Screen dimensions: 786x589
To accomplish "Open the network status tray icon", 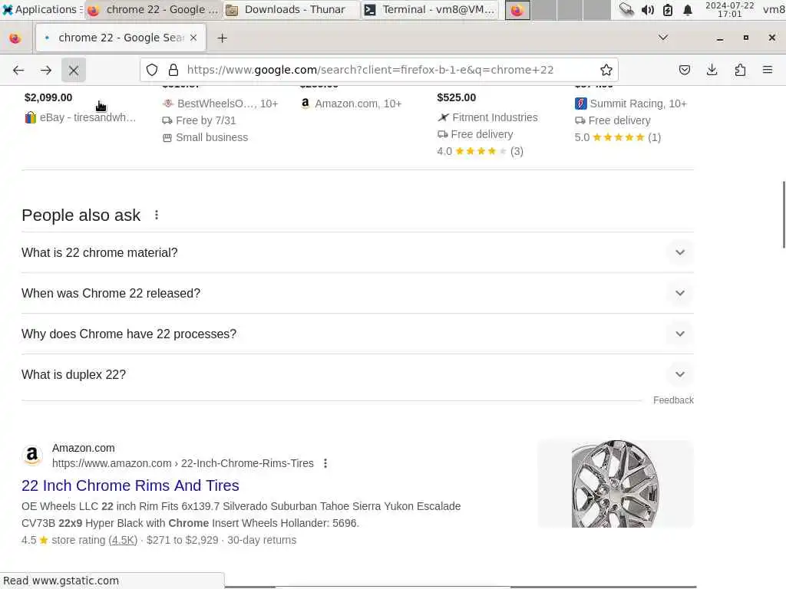I will [626, 9].
